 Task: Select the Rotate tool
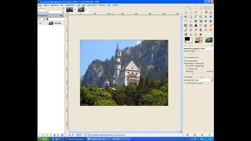[x=196, y=21]
